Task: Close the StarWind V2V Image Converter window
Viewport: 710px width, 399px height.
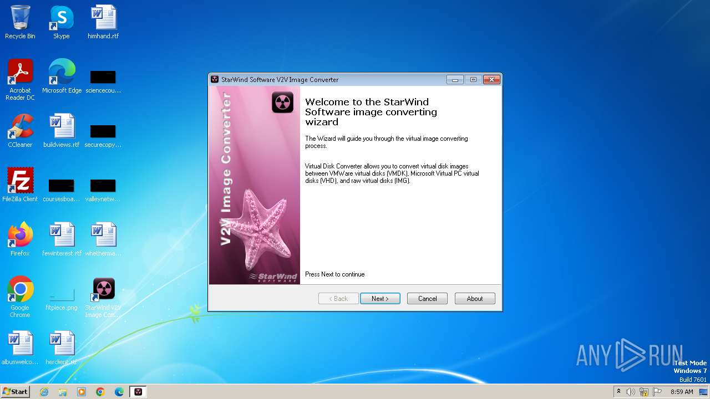Action: (x=491, y=80)
